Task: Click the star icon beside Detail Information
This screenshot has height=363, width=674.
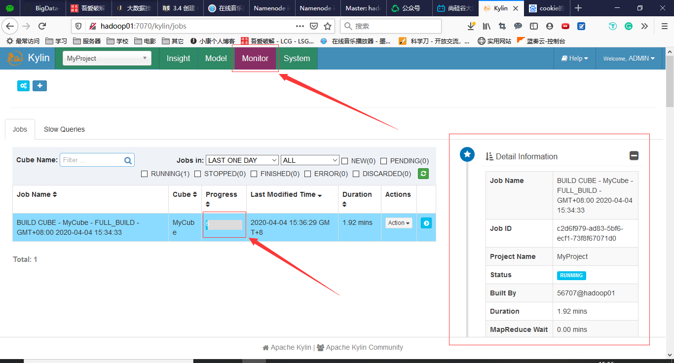Action: (x=467, y=154)
